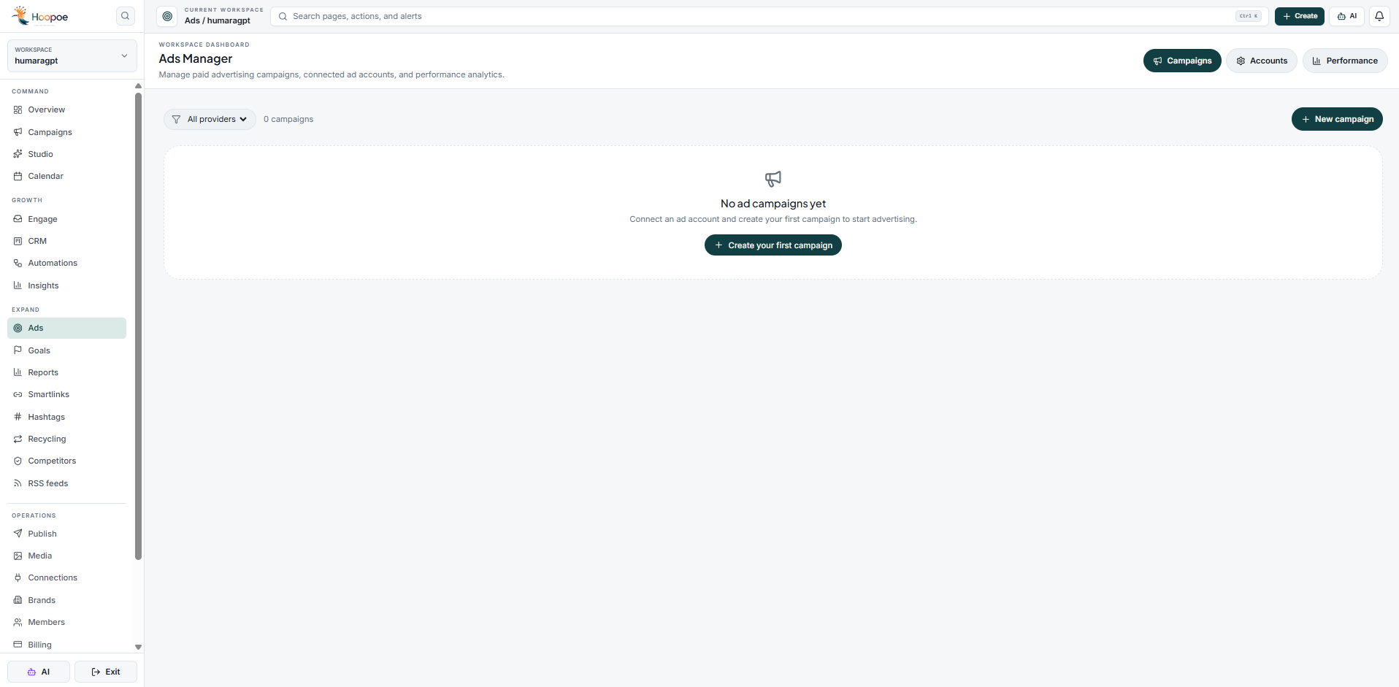Open the AI button in top bar
Image resolution: width=1399 pixels, height=687 pixels.
click(1347, 16)
